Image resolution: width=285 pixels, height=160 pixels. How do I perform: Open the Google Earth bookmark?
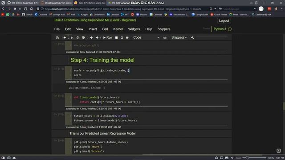(x=200, y=15)
